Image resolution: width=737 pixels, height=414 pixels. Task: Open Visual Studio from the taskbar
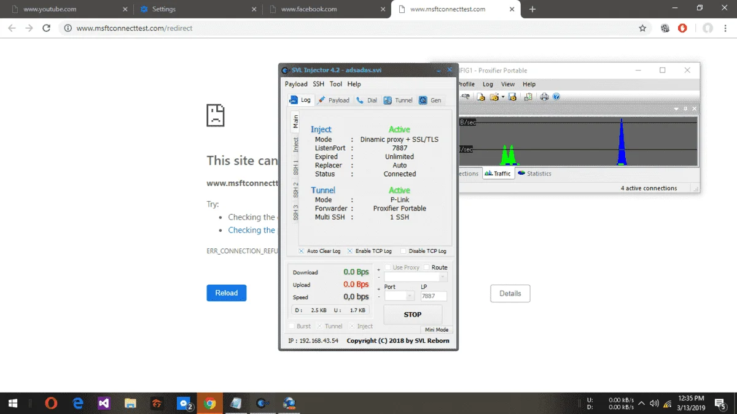(x=104, y=403)
